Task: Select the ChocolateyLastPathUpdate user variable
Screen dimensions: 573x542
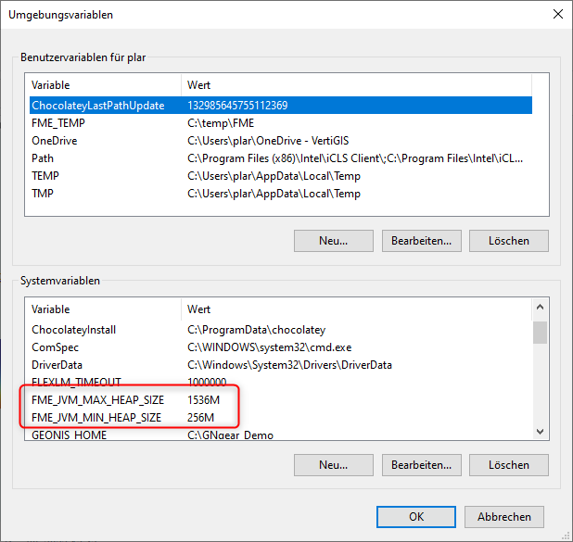Action: pos(281,106)
